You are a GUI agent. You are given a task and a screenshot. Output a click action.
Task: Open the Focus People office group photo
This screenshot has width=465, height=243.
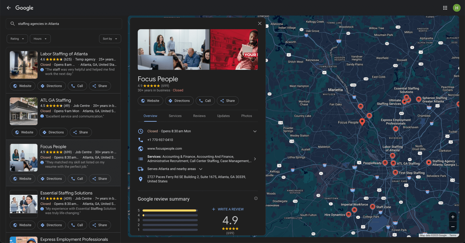[x=174, y=50]
